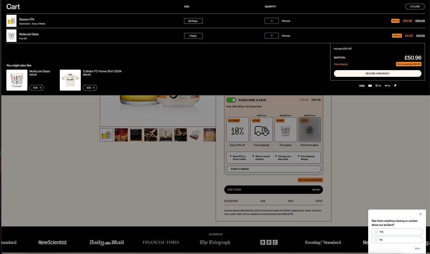
Task: Click the orange saving badge in cart summary
Action: pyautogui.click(x=408, y=64)
